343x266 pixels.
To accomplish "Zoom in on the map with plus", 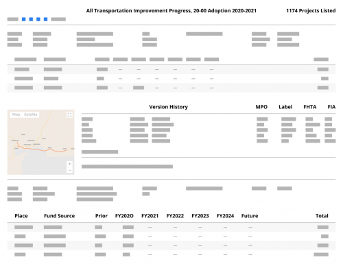I will (x=70, y=164).
